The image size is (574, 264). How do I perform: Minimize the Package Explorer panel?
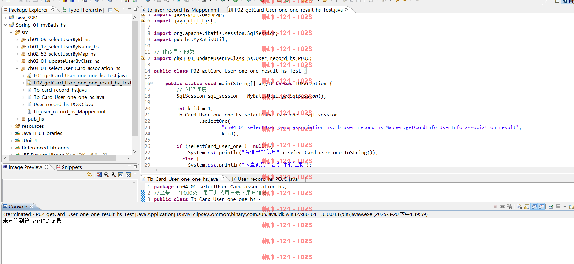129,9
